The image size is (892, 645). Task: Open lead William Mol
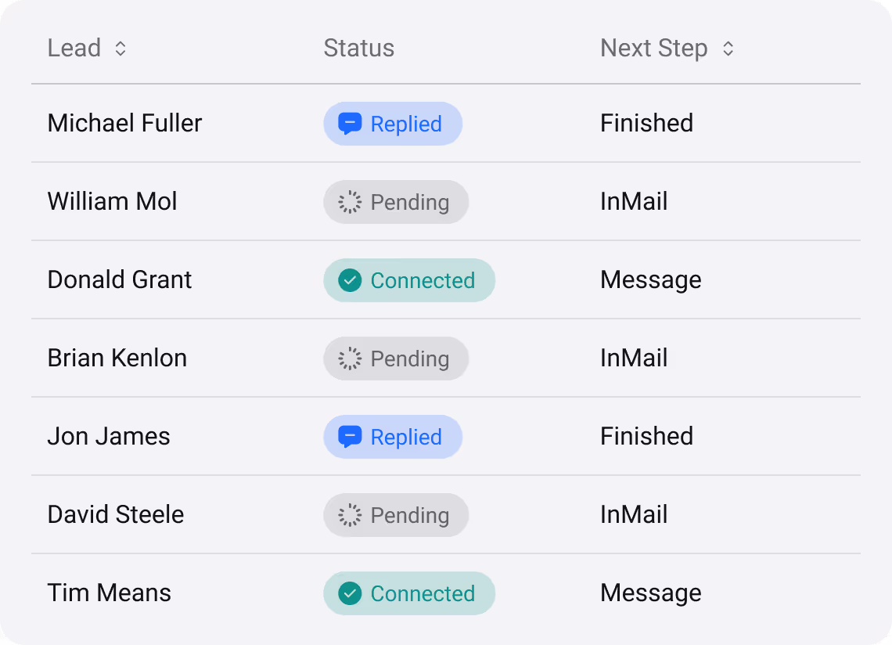pos(112,202)
